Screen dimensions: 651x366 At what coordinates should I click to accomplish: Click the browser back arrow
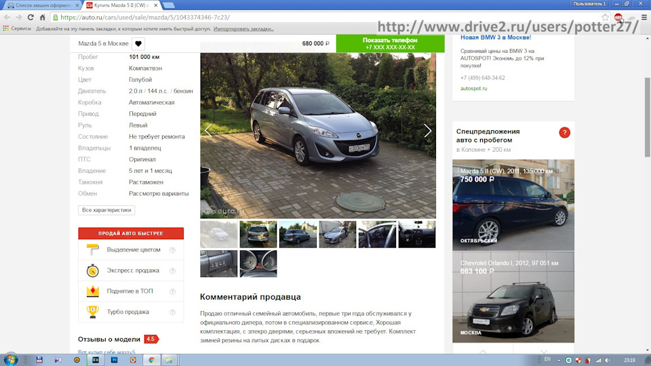7,18
